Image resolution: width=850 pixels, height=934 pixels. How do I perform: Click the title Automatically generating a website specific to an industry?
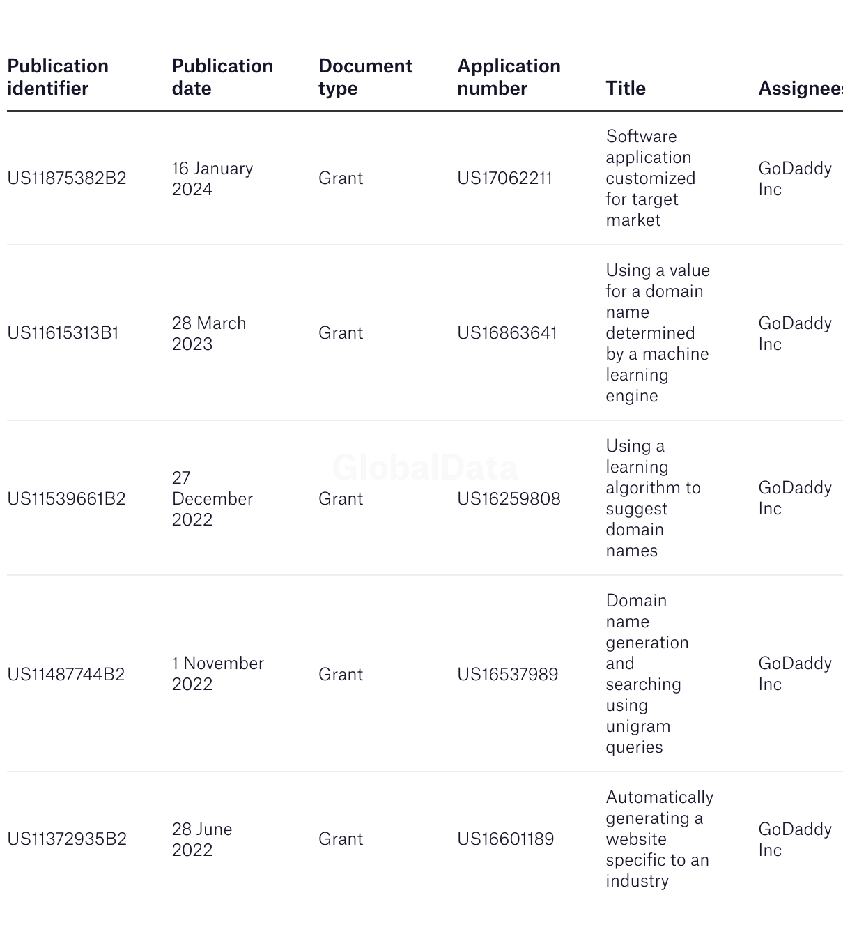659,839
